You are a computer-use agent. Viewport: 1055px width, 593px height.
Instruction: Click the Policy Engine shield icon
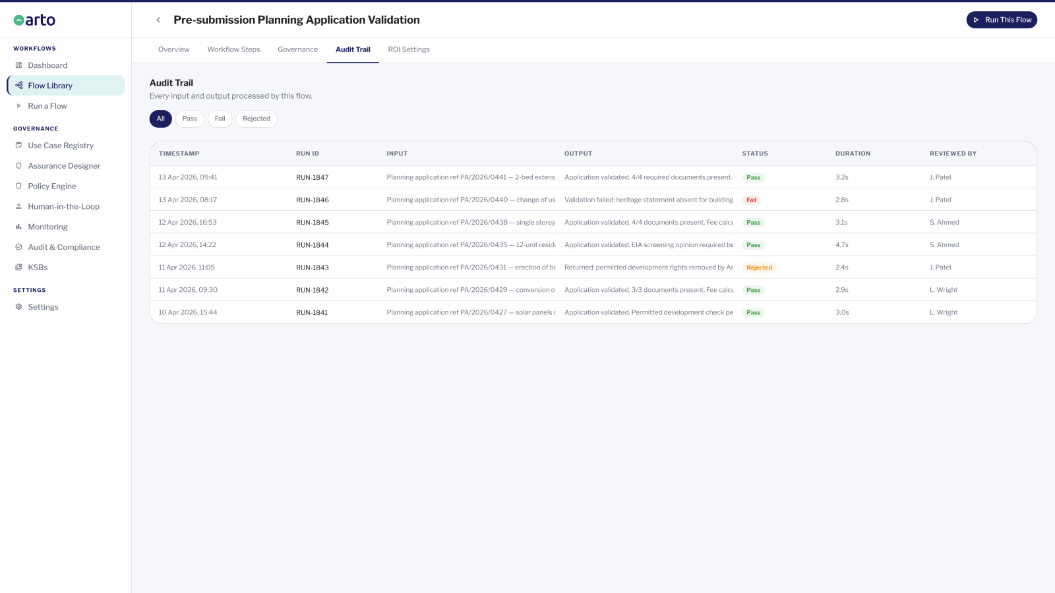point(18,186)
